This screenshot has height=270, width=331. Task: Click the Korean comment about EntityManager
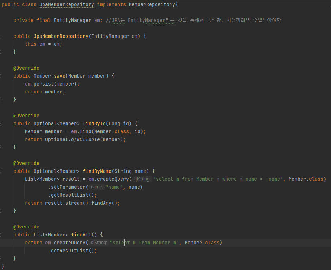click(193, 20)
